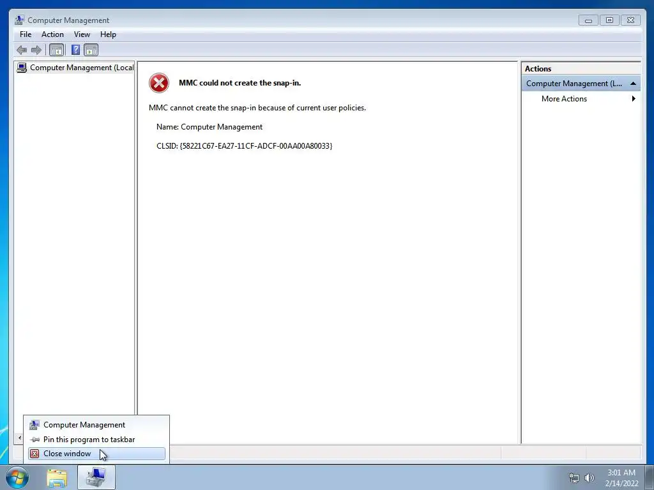The height and width of the screenshot is (490, 654).
Task: Open the Windows Start button
Action: 17,477
